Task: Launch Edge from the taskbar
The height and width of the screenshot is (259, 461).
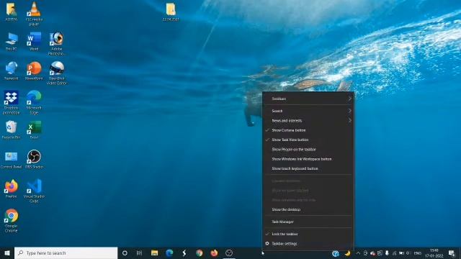Action: [x=169, y=253]
